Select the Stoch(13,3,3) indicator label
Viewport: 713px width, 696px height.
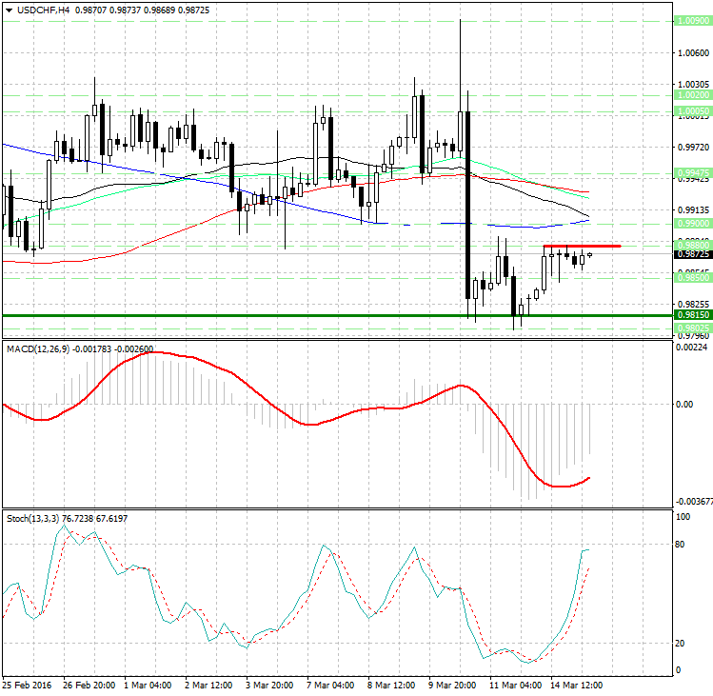tap(32, 518)
